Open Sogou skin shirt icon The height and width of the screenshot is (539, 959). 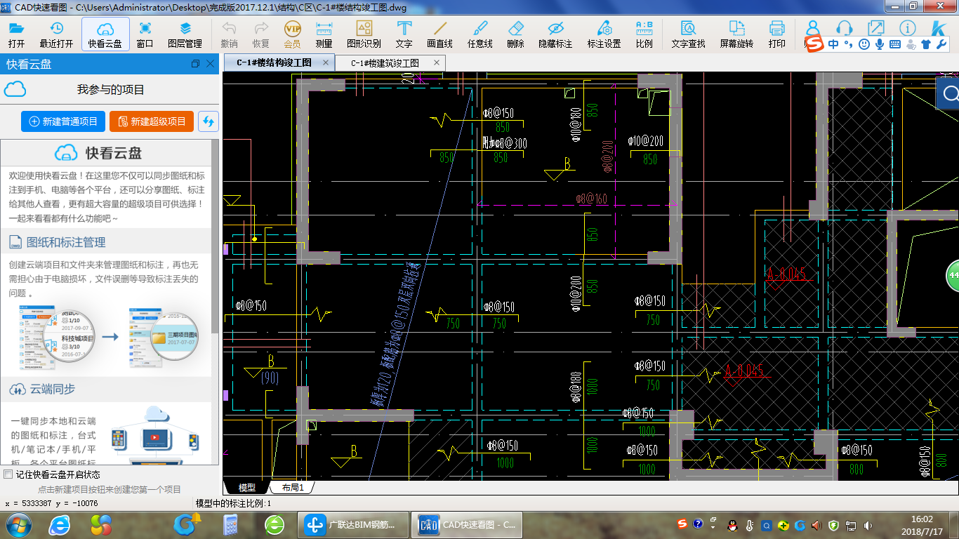point(925,44)
